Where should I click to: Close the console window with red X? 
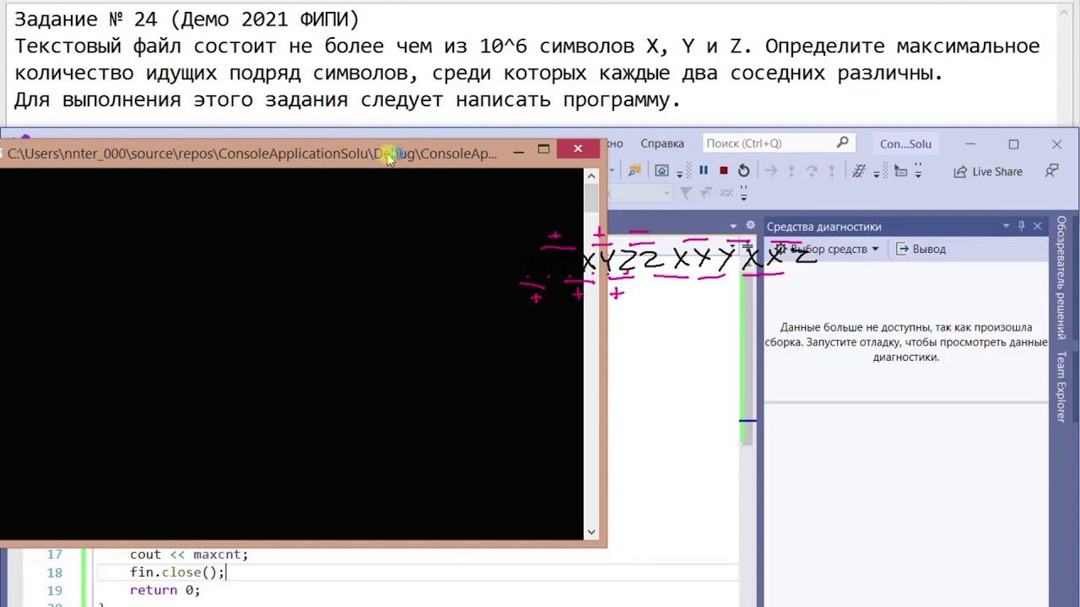pos(578,149)
